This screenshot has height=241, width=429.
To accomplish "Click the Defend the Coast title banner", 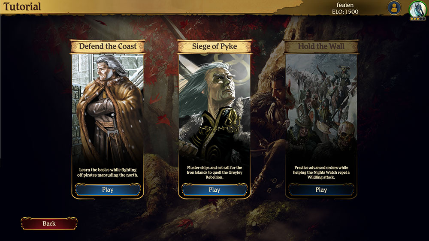I will (108, 46).
